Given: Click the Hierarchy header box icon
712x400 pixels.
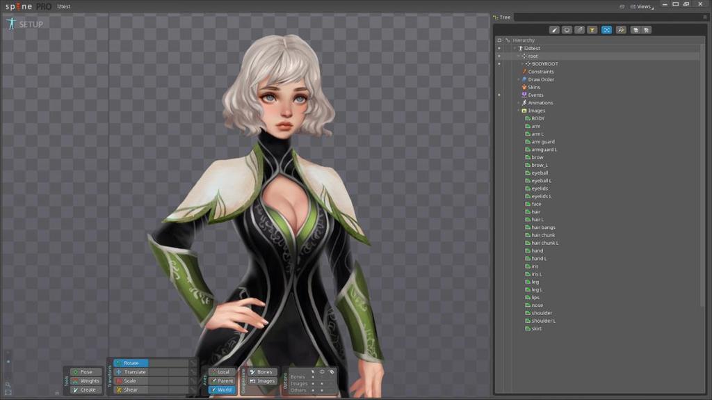Looking at the screenshot, I should (x=499, y=40).
